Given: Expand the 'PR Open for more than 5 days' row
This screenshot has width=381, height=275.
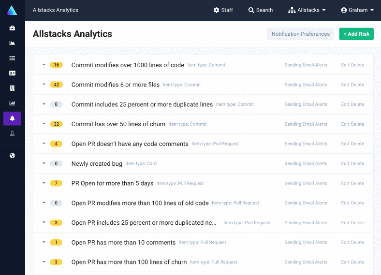Looking at the screenshot, I should (x=44, y=183).
